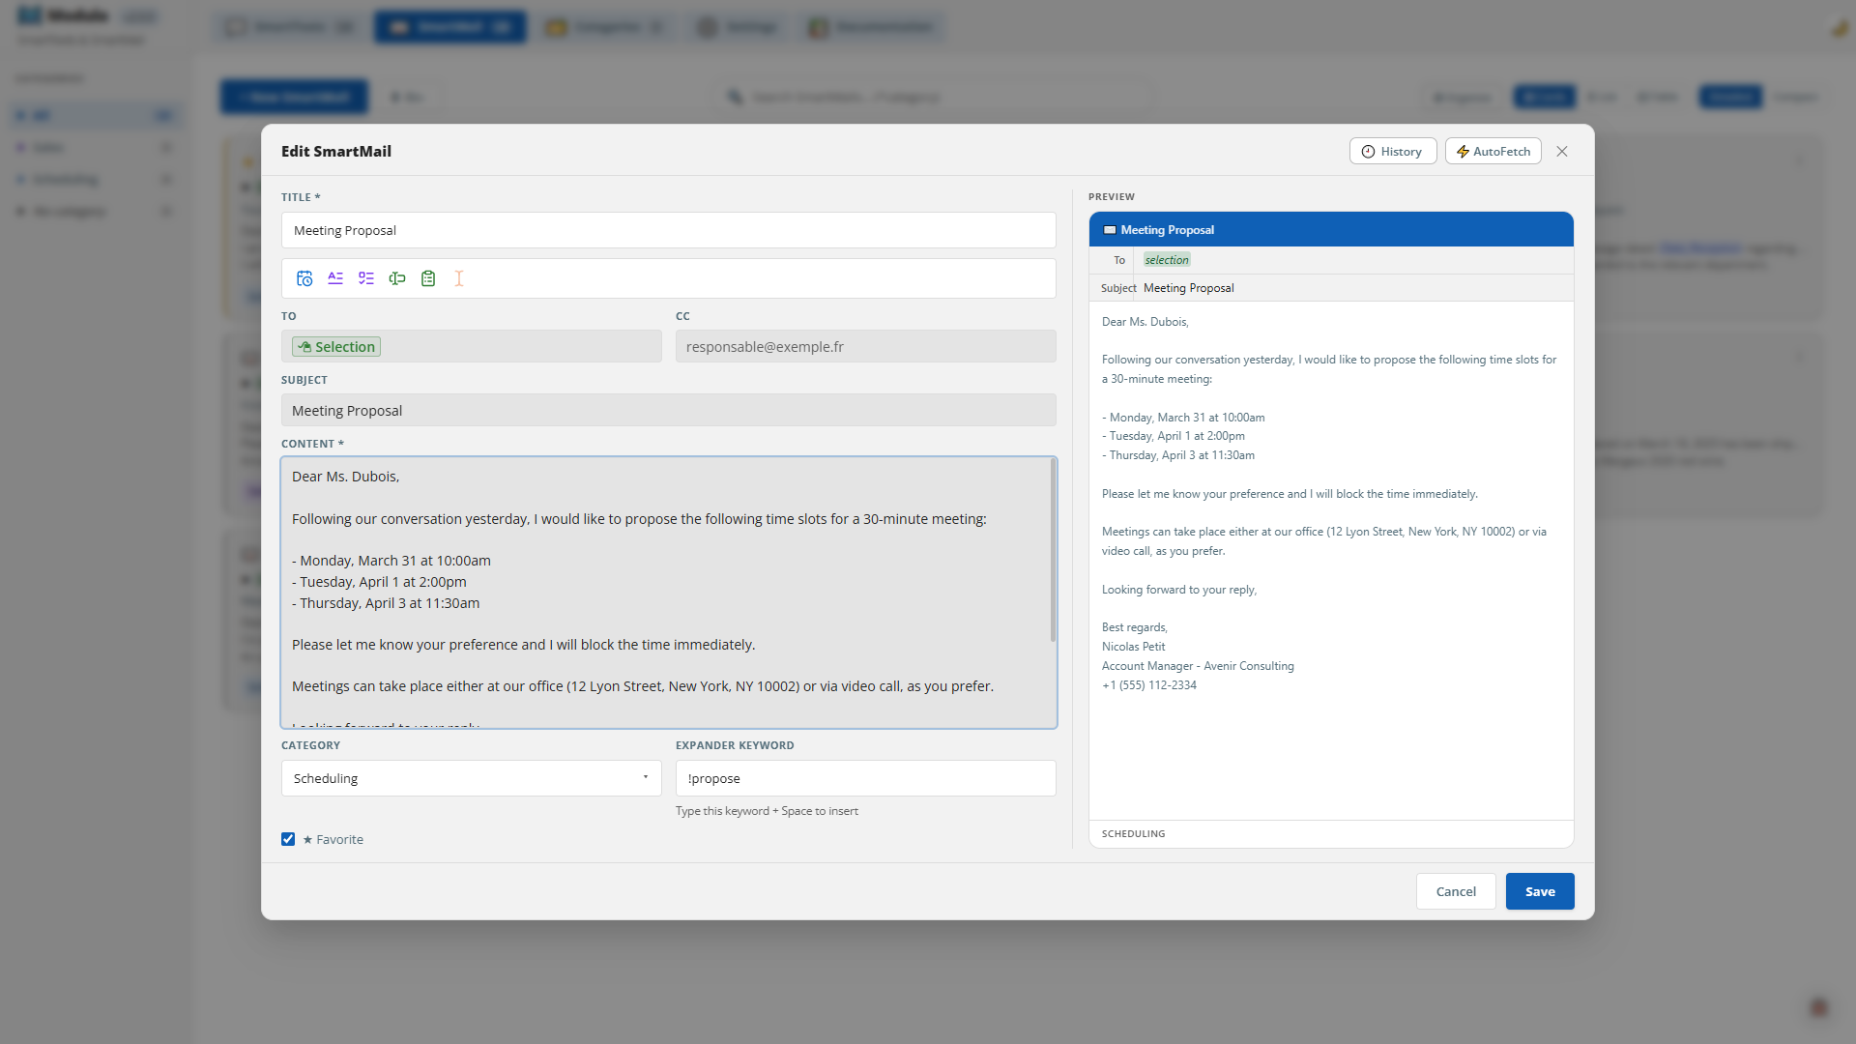Click the SCHEDULING label in preview footer
Viewport: 1856px width, 1044px height.
tap(1133, 833)
